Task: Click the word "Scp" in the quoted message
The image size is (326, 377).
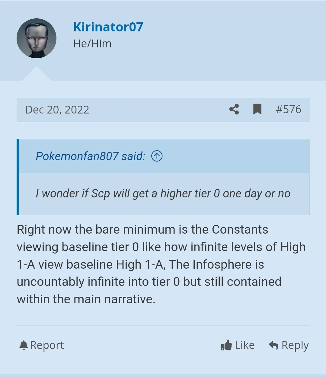Action: point(101,193)
